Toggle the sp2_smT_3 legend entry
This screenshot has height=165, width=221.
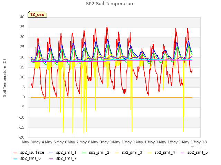pos(128,152)
